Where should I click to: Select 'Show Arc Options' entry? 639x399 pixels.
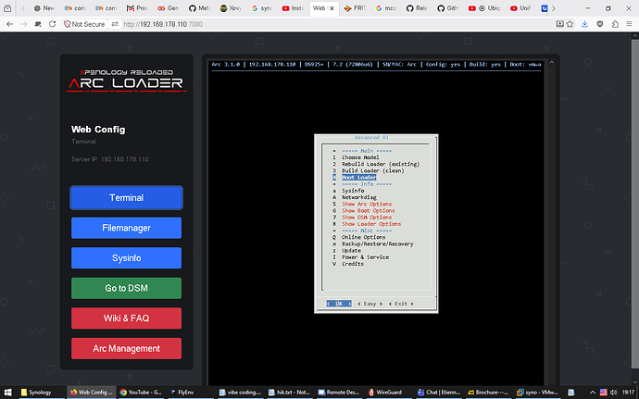point(367,204)
